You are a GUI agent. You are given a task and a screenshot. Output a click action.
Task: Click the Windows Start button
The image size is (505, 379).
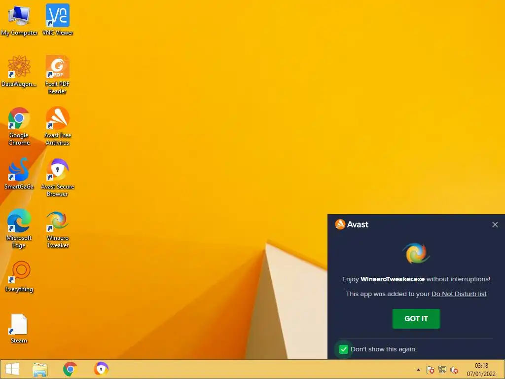point(12,369)
